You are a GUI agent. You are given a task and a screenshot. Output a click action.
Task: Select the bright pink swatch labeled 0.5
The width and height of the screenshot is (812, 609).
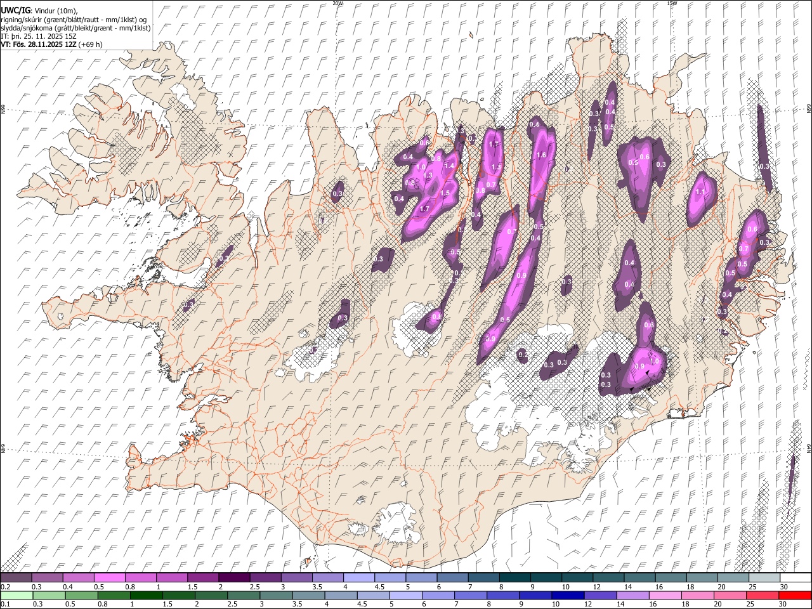pyautogui.click(x=109, y=578)
